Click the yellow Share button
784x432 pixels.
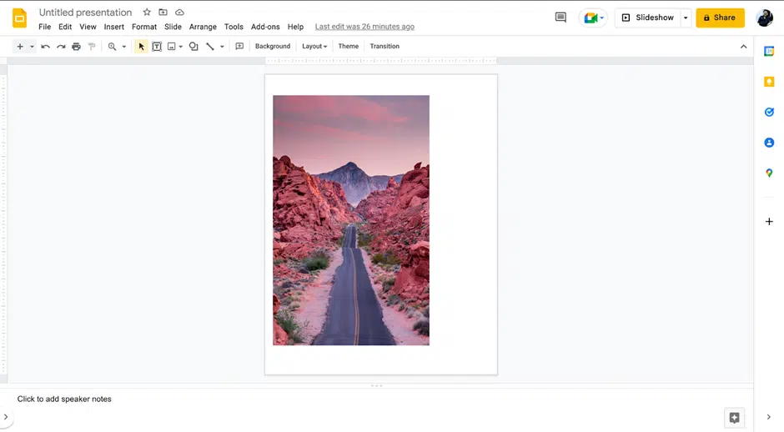click(720, 18)
